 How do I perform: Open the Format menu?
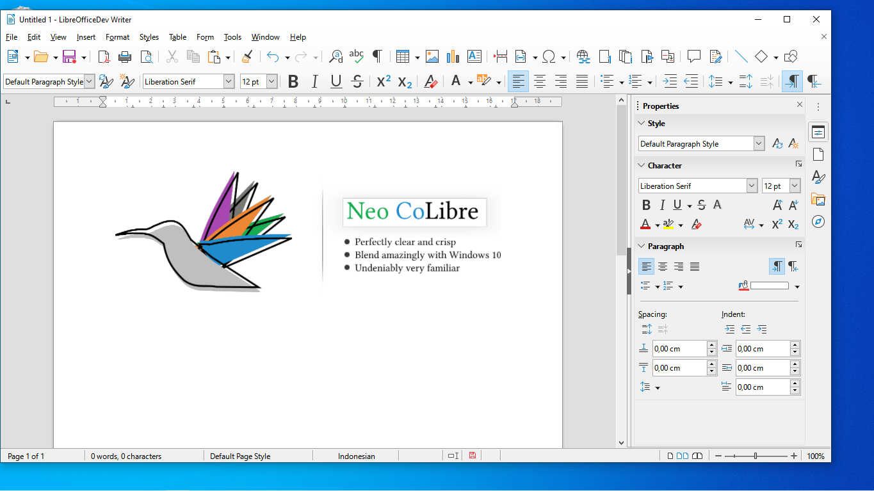pyautogui.click(x=117, y=37)
